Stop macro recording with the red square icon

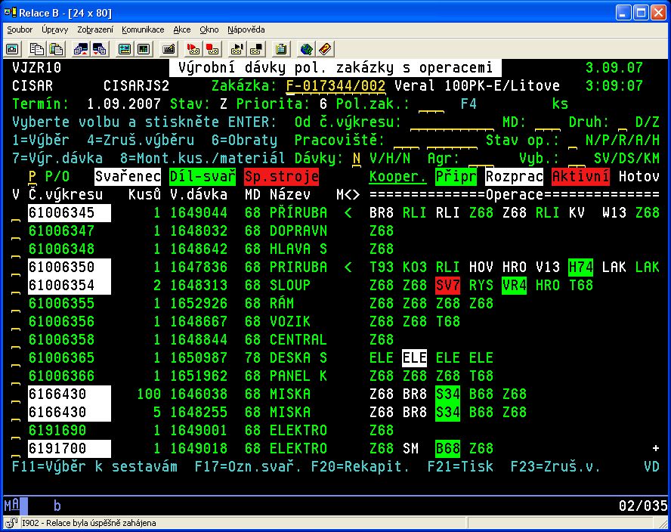pyautogui.click(x=212, y=49)
